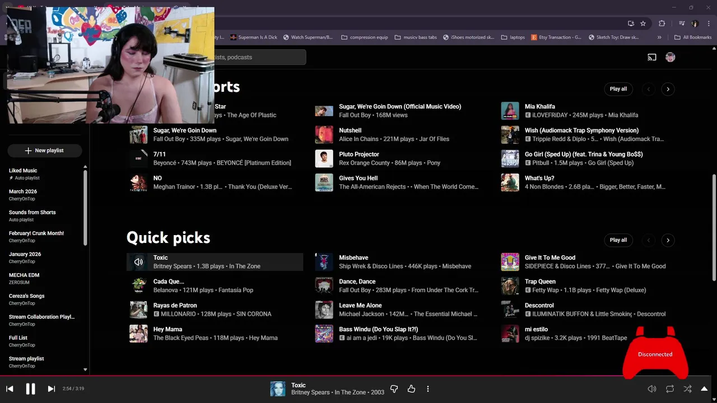Show next page of top shelf
717x403 pixels.
coord(668,89)
